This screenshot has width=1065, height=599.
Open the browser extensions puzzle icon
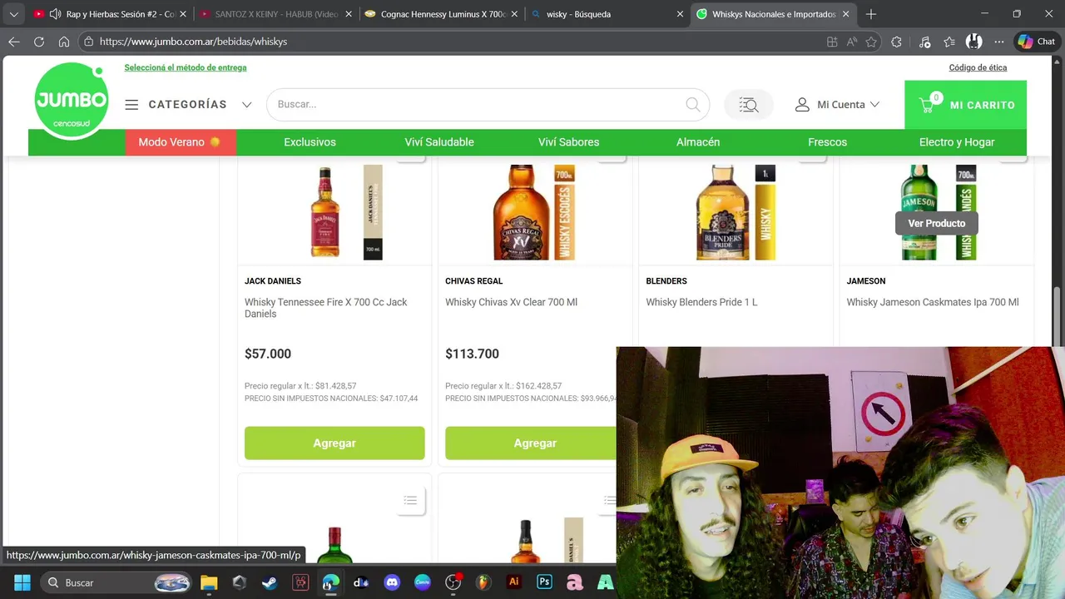click(x=896, y=42)
